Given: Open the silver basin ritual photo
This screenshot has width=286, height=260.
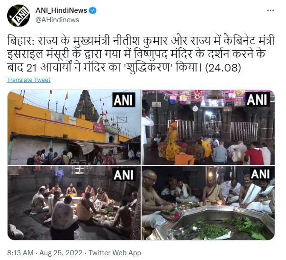Looking at the screenshot, I should point(208,203).
